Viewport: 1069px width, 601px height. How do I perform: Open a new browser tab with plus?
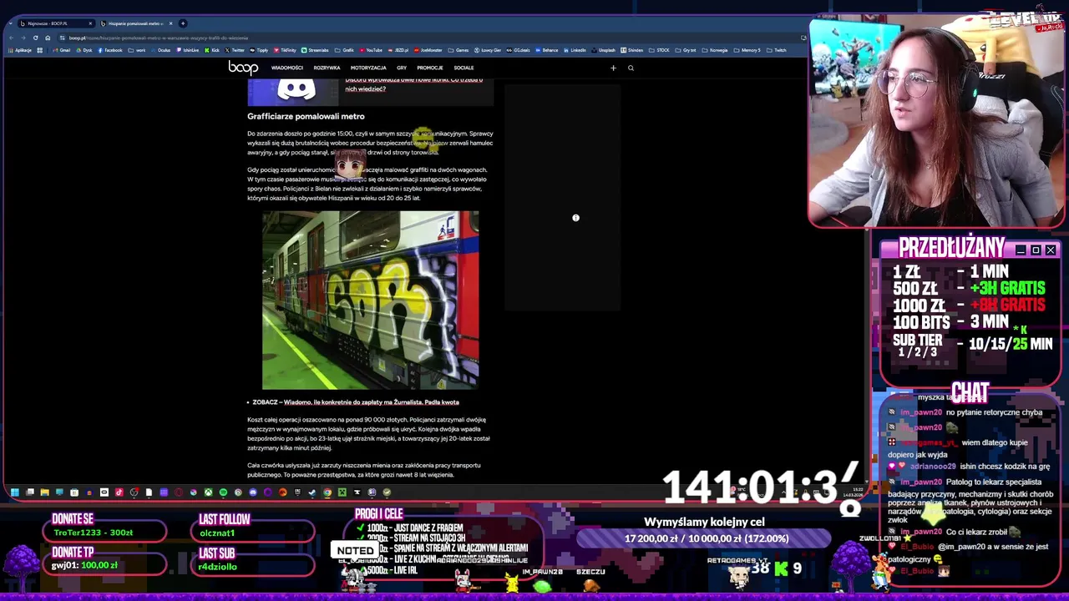pos(183,23)
